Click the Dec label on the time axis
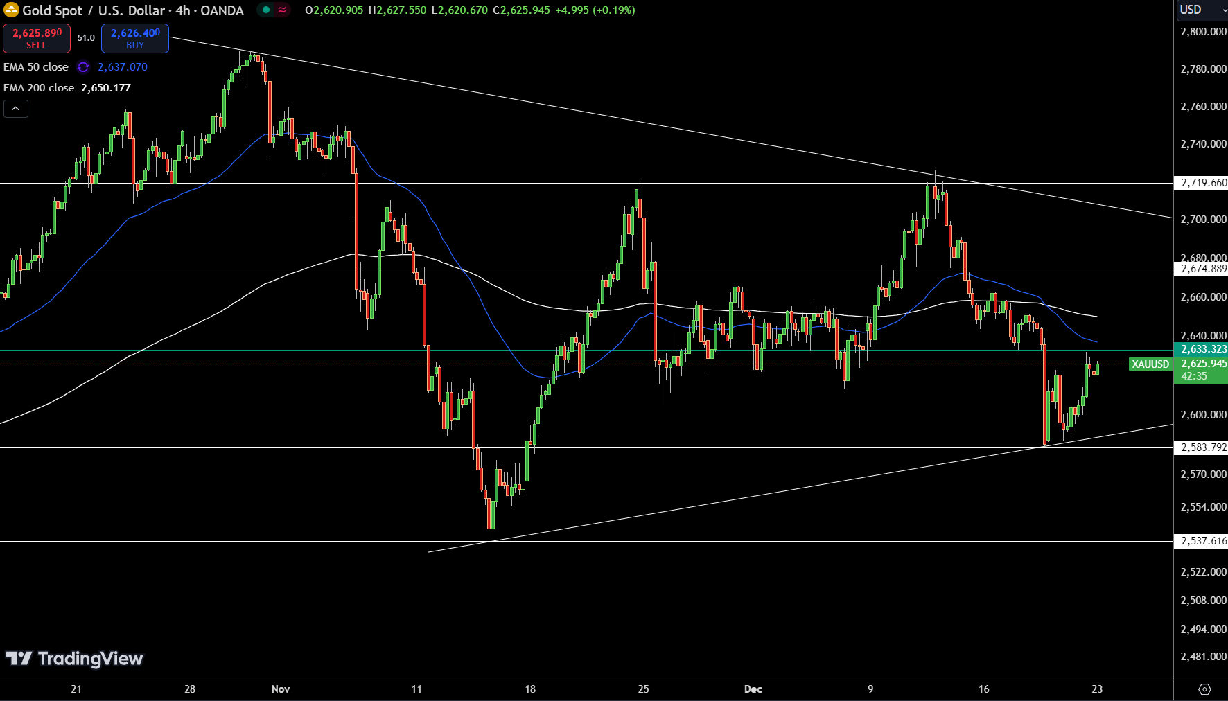 point(753,689)
